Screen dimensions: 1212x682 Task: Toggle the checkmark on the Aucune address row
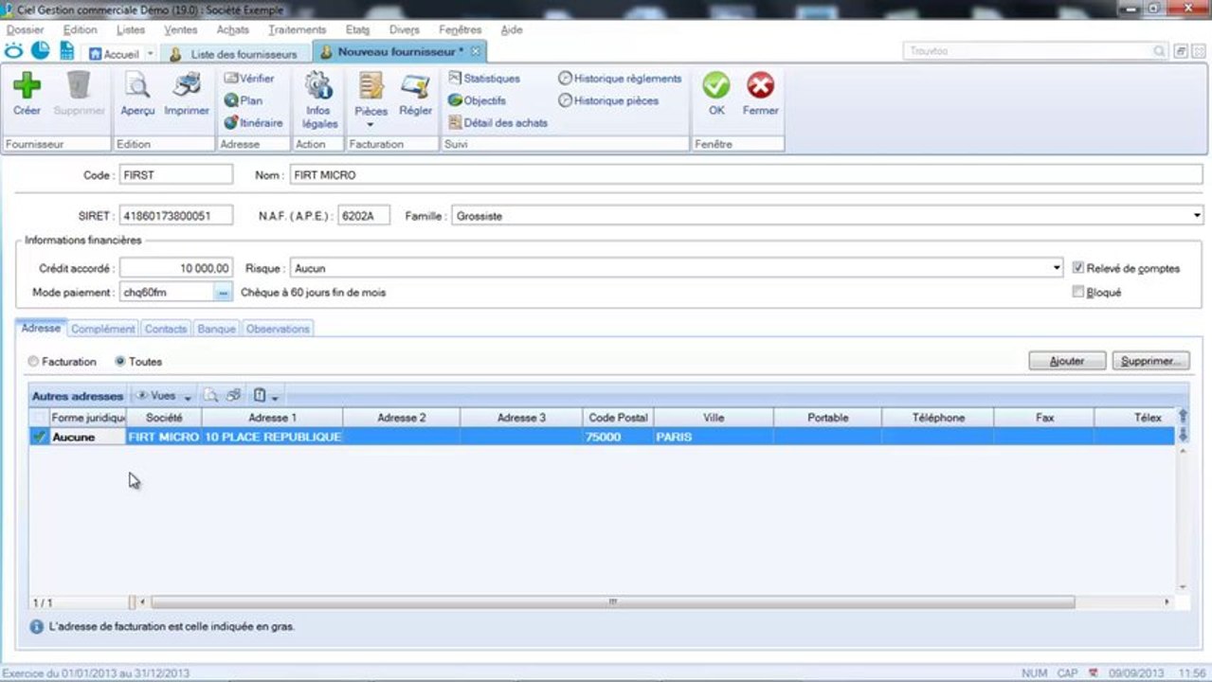39,438
